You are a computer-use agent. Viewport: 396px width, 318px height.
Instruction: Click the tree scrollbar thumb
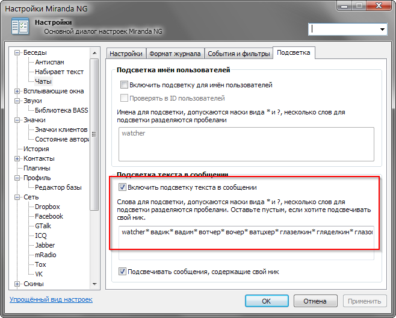[94, 134]
